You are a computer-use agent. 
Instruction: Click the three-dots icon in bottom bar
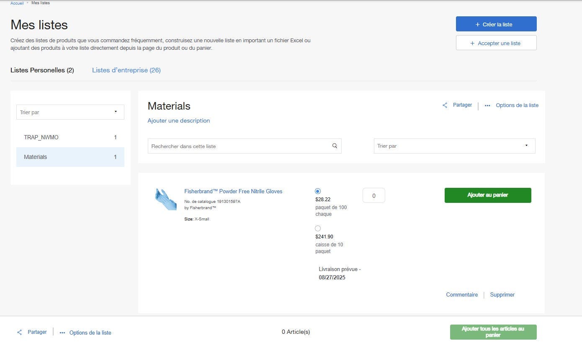click(62, 333)
